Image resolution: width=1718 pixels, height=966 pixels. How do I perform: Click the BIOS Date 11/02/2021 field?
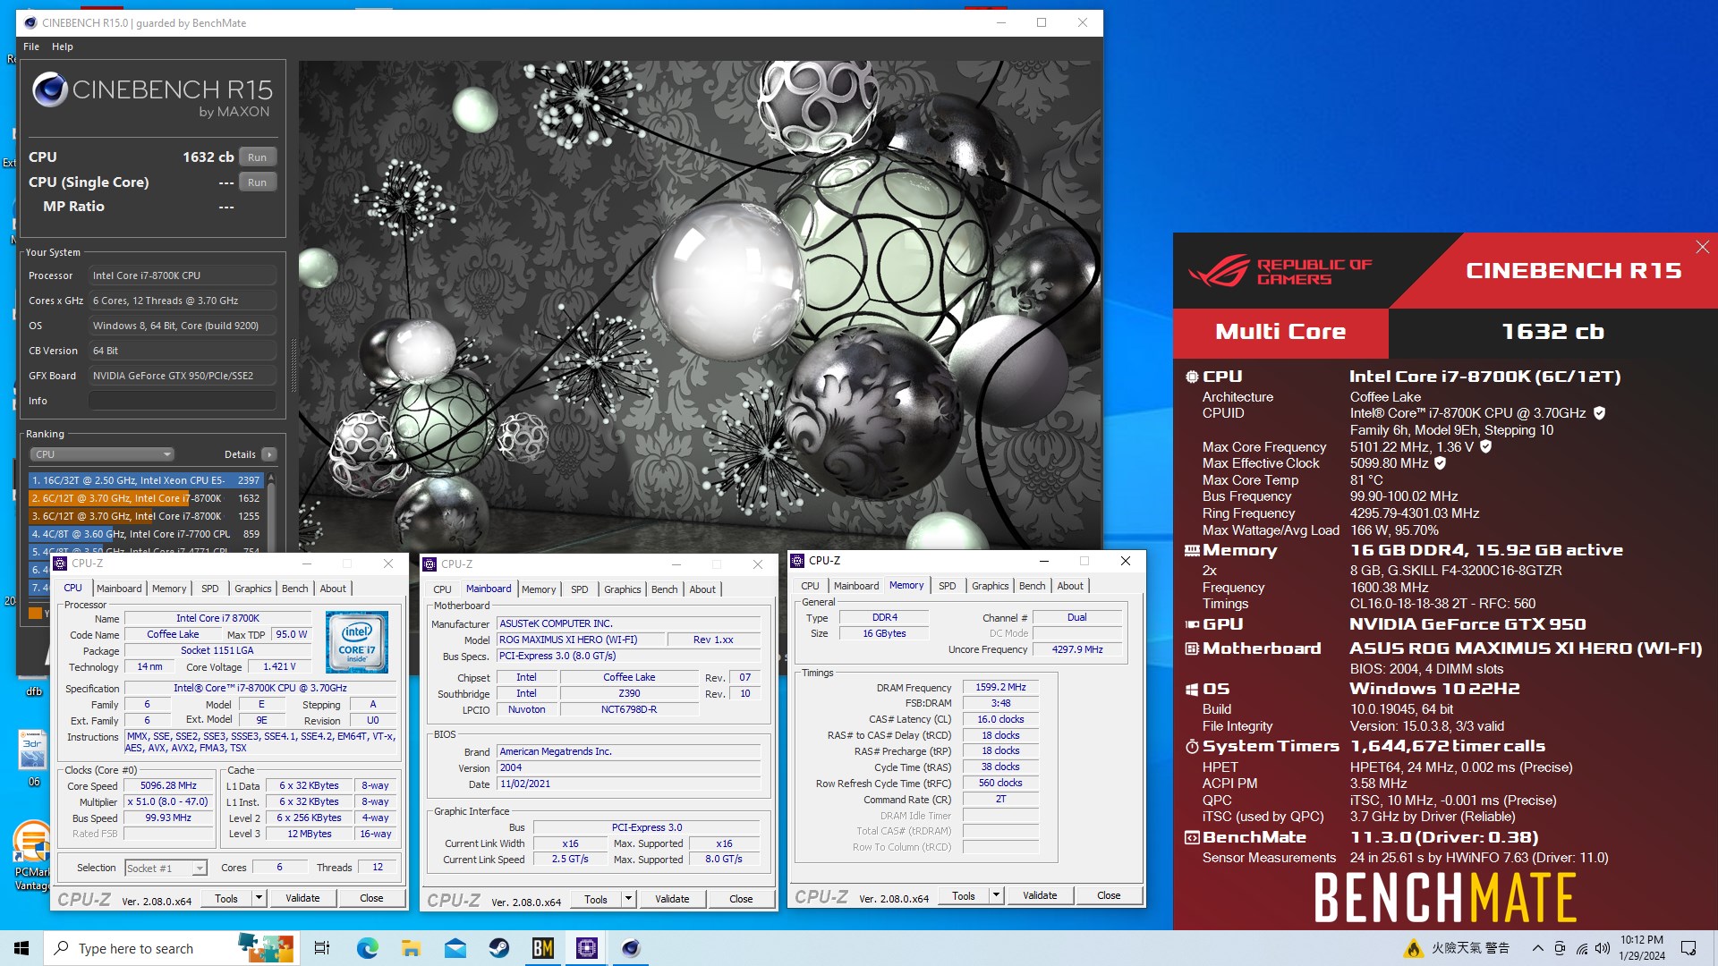point(628,784)
